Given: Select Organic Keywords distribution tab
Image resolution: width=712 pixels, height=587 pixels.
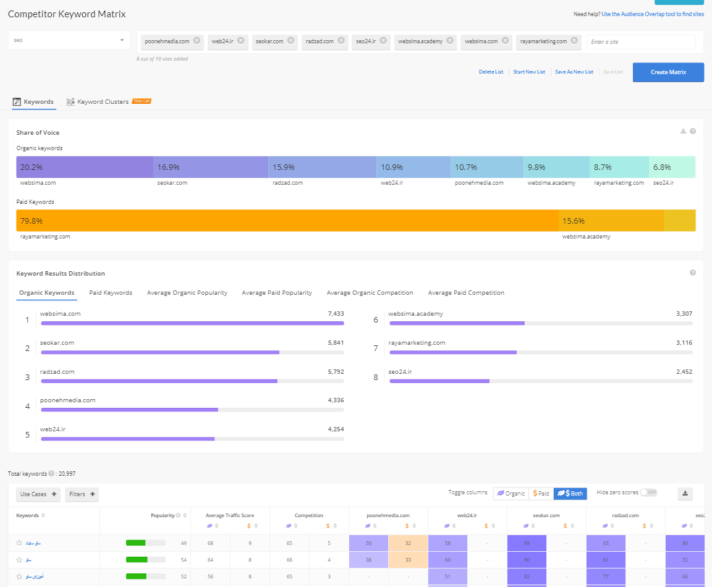Looking at the screenshot, I should pyautogui.click(x=47, y=293).
